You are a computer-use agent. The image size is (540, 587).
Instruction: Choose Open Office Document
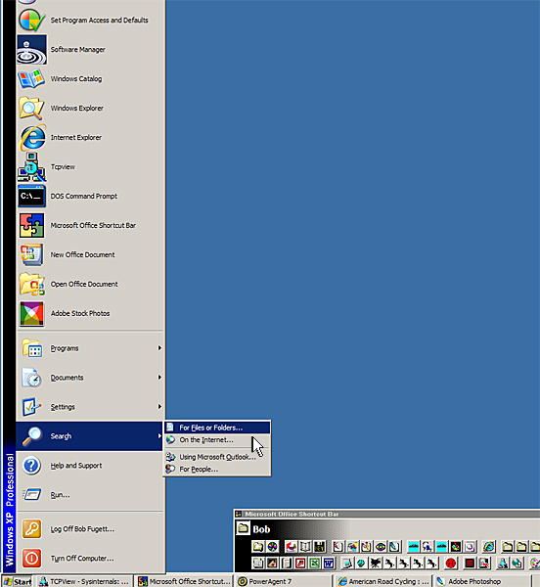tap(90, 284)
